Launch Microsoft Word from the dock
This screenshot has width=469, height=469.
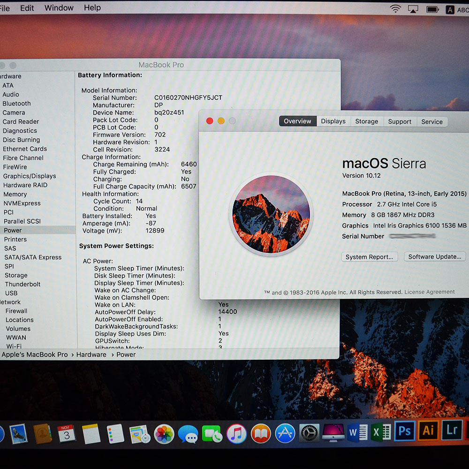pyautogui.click(x=358, y=432)
